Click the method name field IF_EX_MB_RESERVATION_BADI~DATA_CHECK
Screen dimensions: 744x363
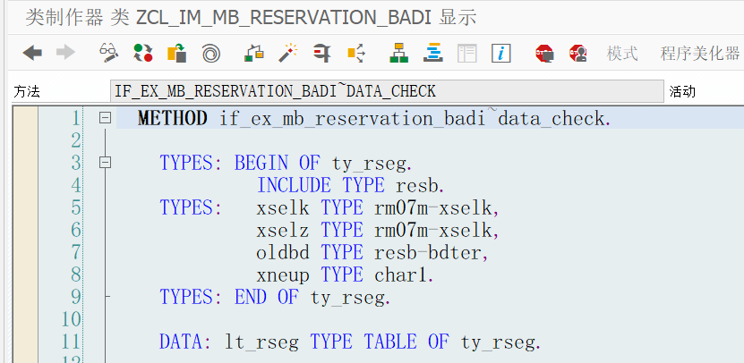tap(387, 91)
